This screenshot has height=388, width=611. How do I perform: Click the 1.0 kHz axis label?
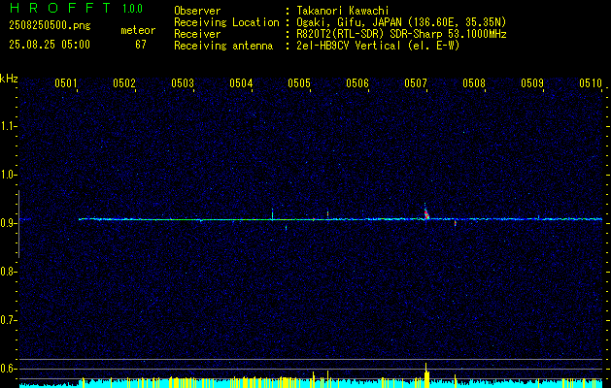pyautogui.click(x=8, y=175)
